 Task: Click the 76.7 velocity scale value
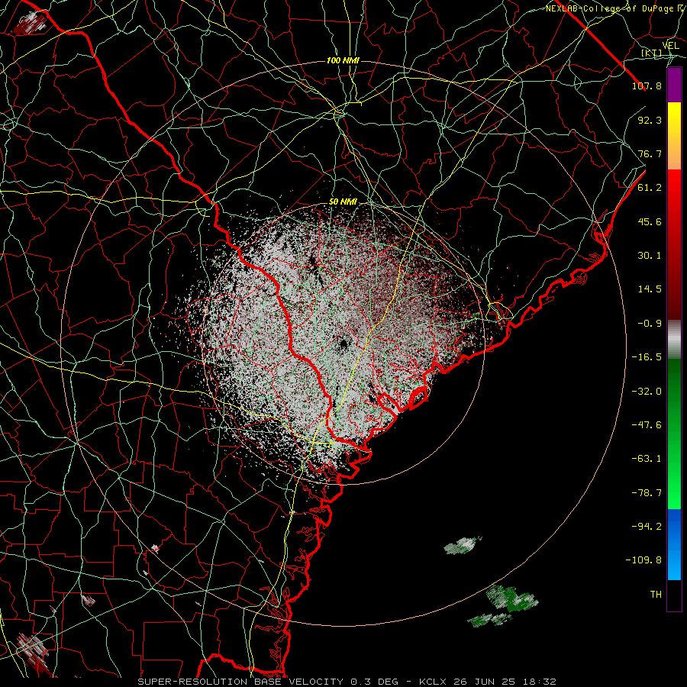coord(650,153)
